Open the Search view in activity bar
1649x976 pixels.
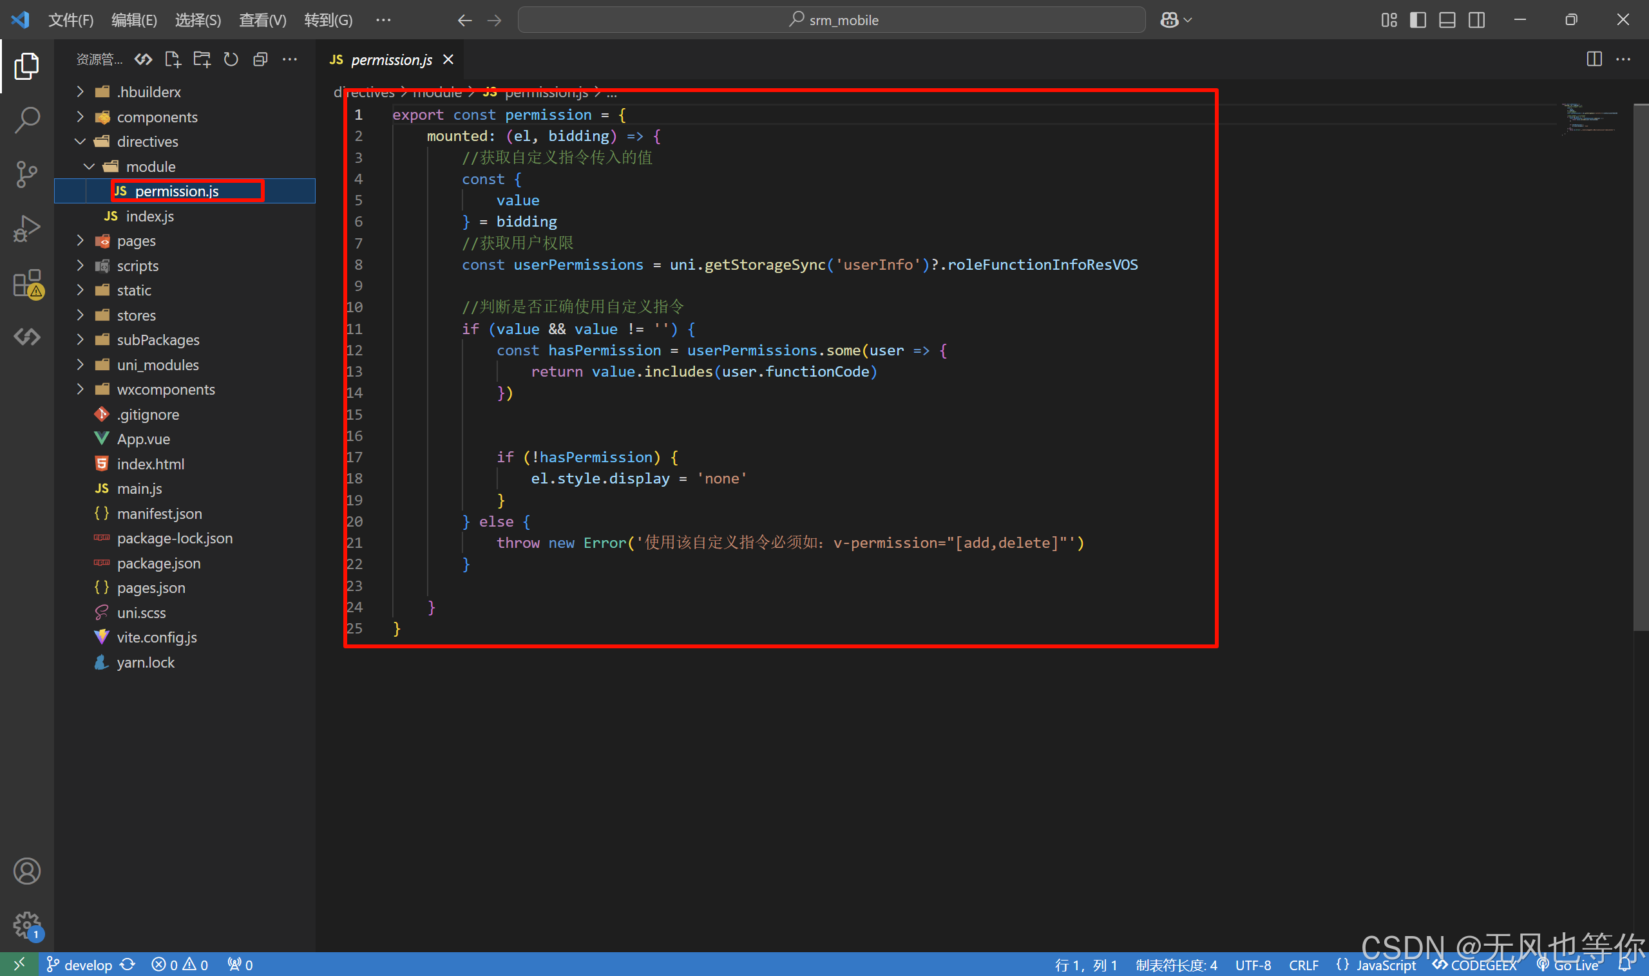pos(26,120)
